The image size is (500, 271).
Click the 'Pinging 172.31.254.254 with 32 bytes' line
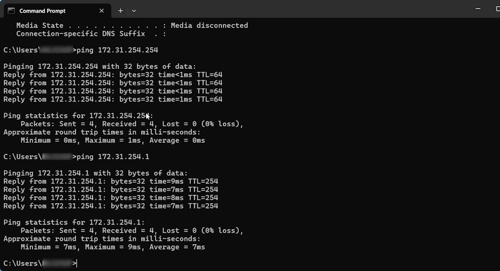pyautogui.click(x=100, y=66)
